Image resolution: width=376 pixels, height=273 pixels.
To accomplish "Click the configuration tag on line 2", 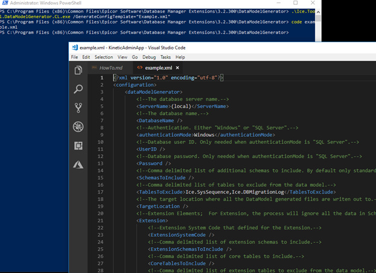I will tap(135, 85).
